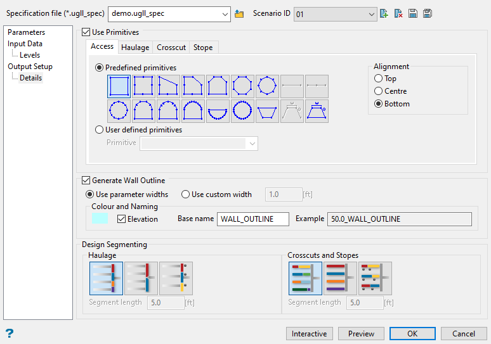Viewport: 491px width, 344px height.
Task: Pick the trapezoid primitive shape
Action: (x=268, y=111)
